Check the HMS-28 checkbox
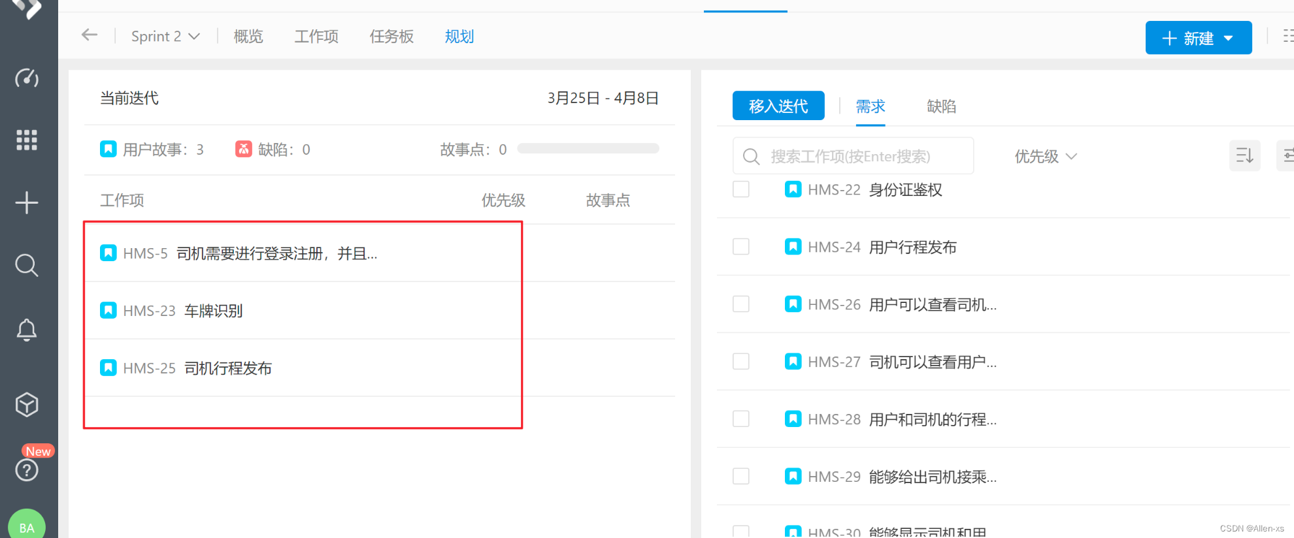 (x=741, y=419)
